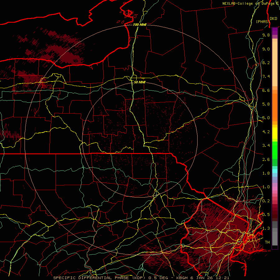Click the orange band of the color bar
The image size is (280, 280).
(x=275, y=107)
